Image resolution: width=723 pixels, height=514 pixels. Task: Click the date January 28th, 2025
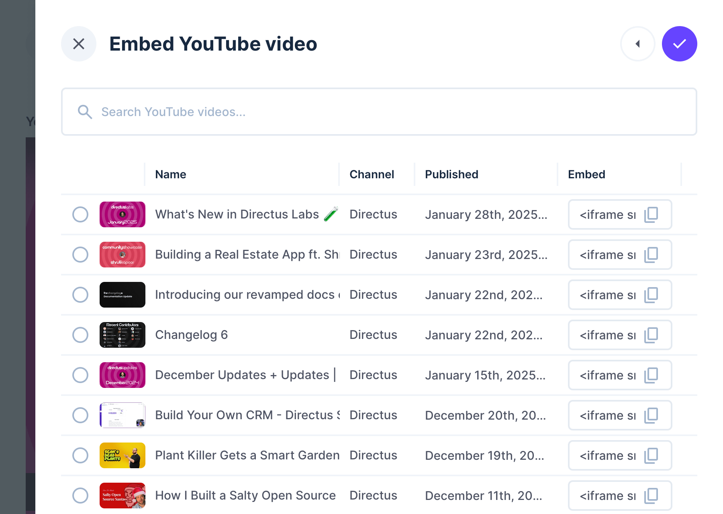pos(486,214)
